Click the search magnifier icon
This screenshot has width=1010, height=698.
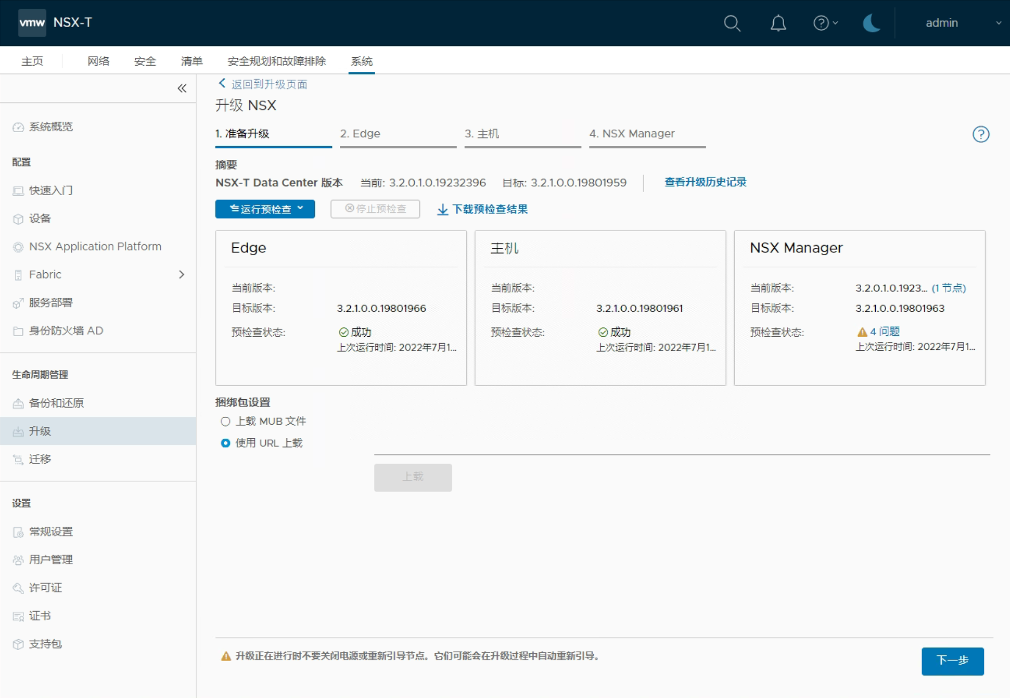(732, 23)
